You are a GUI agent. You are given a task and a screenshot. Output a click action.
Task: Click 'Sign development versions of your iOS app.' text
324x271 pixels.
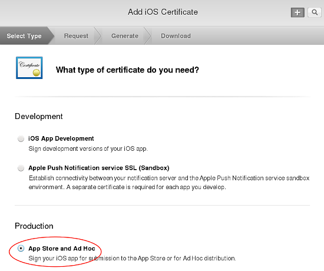[x=88, y=149]
